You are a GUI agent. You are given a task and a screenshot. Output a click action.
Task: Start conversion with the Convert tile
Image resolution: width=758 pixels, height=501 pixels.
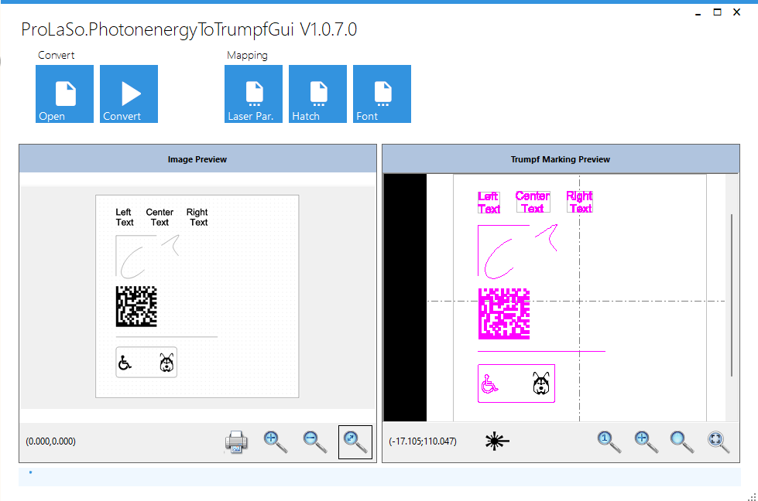coord(129,94)
